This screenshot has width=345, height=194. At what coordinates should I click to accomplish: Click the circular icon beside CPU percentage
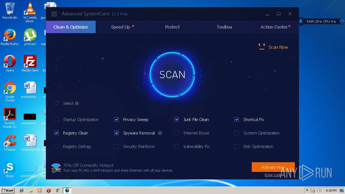point(342,21)
